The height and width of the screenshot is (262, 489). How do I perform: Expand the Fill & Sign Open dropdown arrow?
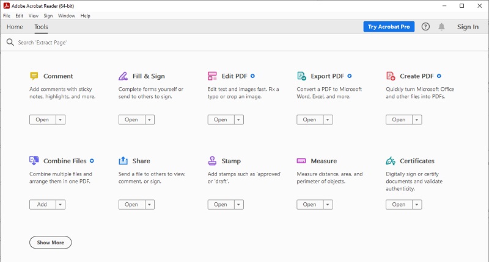[150, 119]
